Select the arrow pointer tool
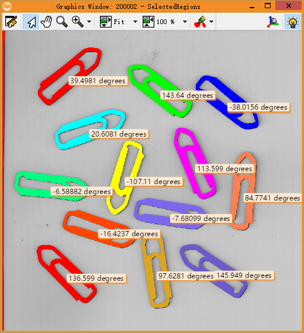This screenshot has width=304, height=333. (x=31, y=22)
